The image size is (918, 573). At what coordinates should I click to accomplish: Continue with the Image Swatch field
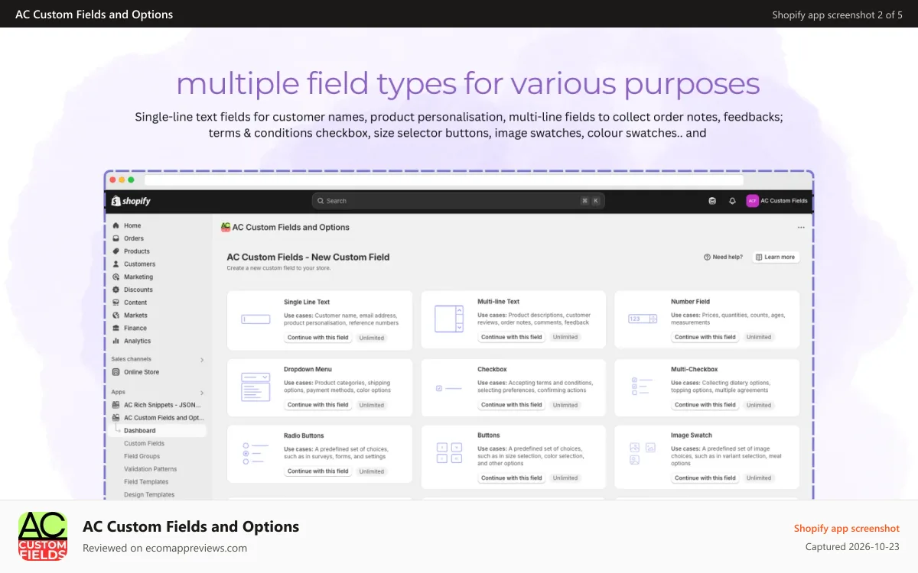(705, 478)
